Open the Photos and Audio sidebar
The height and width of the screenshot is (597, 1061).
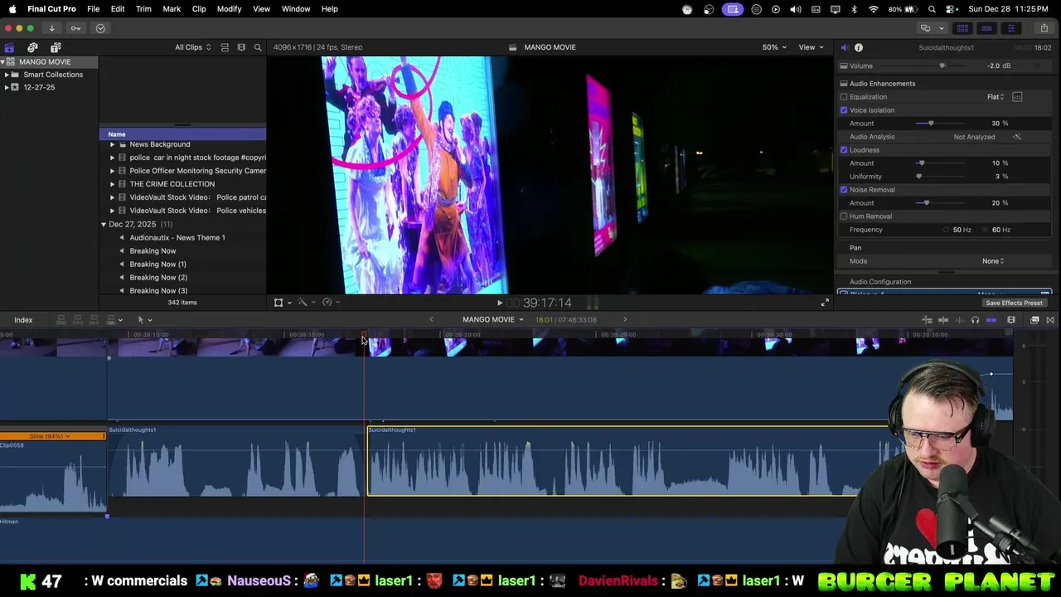(x=32, y=47)
